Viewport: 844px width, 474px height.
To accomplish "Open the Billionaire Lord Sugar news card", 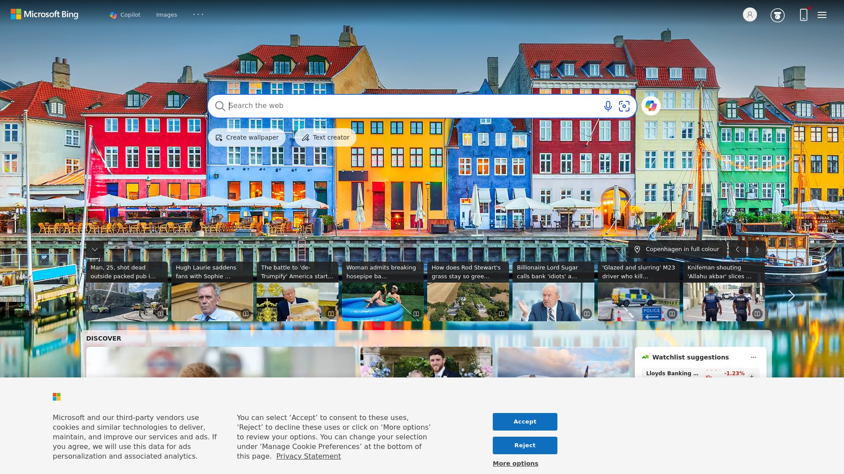I will tap(553, 291).
